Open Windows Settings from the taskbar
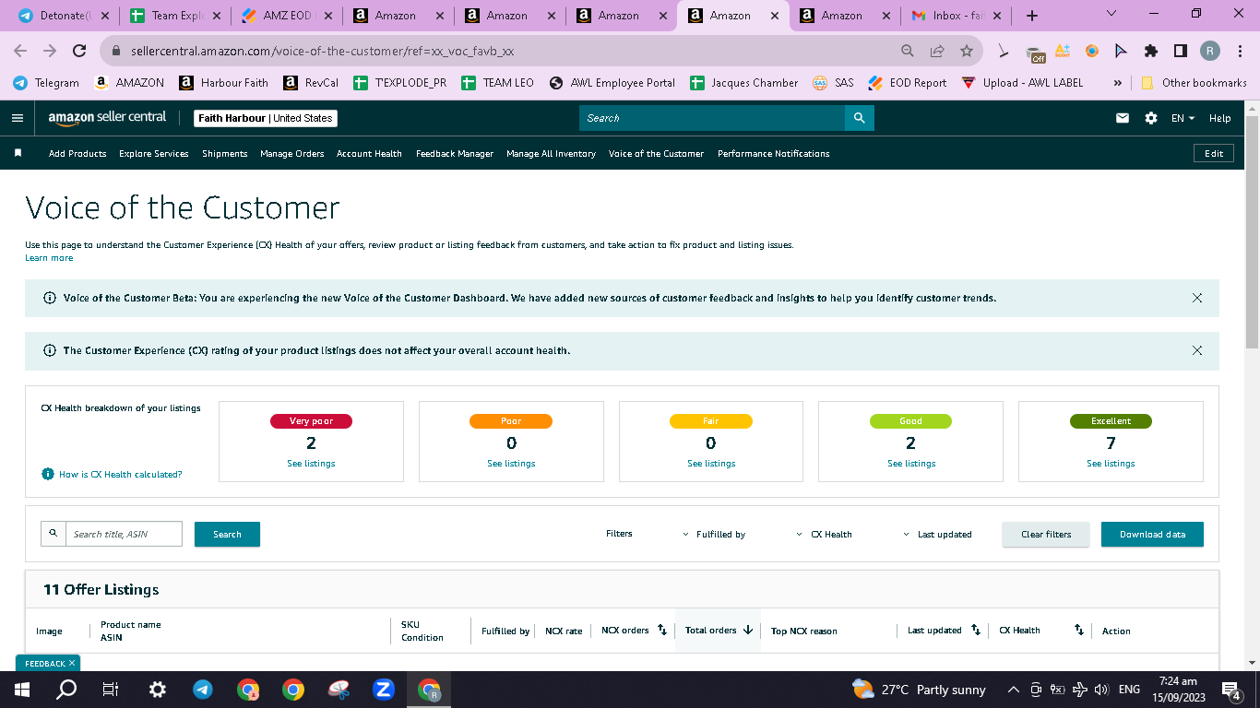 tap(157, 689)
